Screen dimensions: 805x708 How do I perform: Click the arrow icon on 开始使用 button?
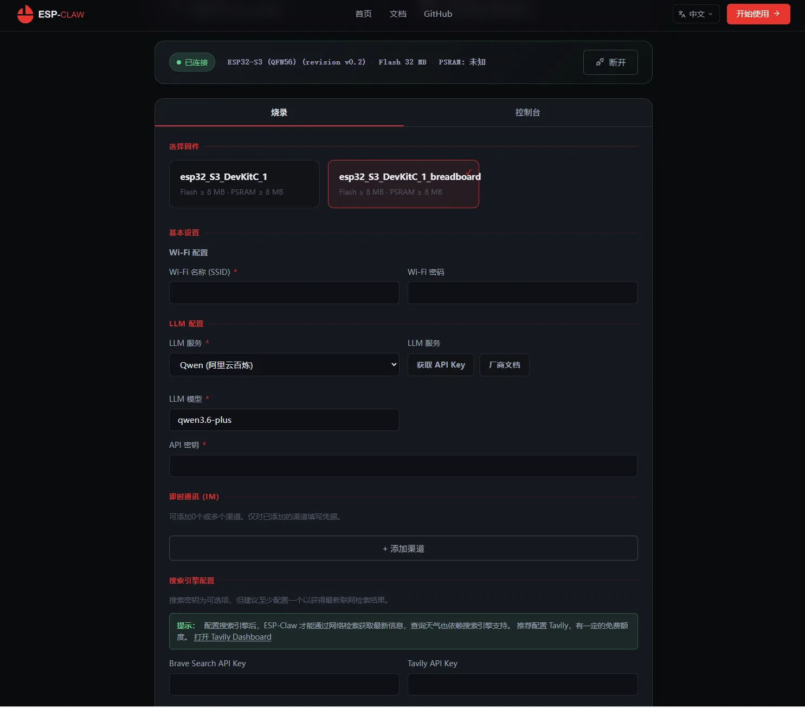point(777,14)
